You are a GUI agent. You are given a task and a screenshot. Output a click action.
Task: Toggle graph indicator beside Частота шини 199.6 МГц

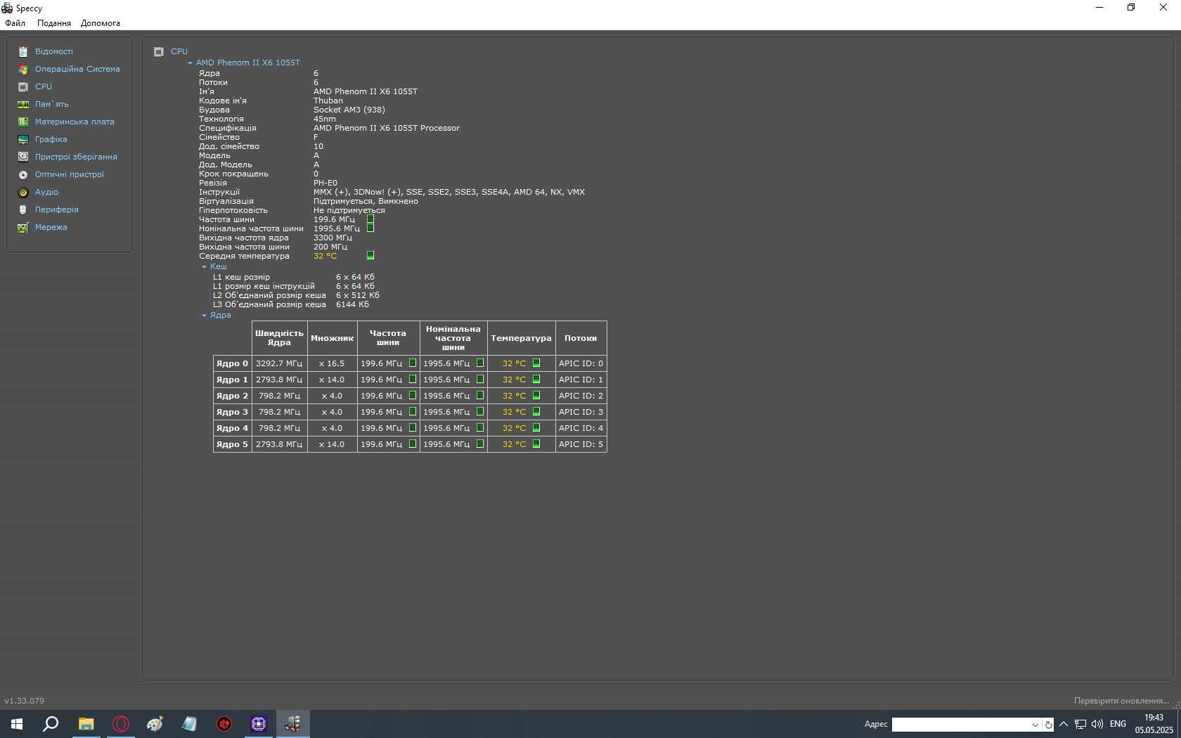coord(370,219)
